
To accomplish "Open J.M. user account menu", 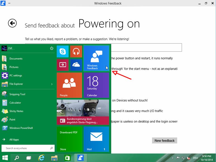I will 8,48.
